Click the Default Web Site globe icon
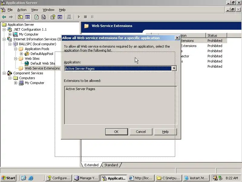 (x=27, y=63)
